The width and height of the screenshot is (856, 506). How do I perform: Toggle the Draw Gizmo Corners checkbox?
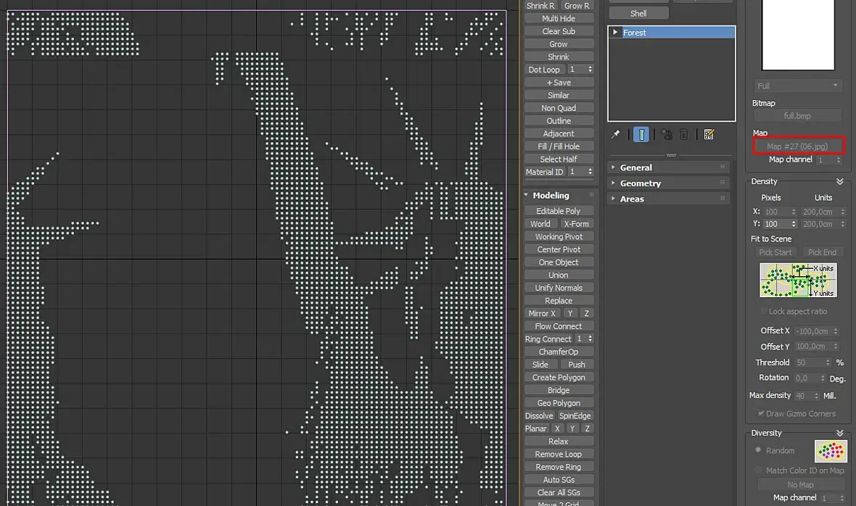click(x=761, y=413)
